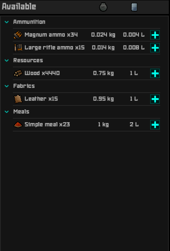The width and height of the screenshot is (170, 251).
Task: Collapse the Ammunition category chevron
Action: [7, 22]
